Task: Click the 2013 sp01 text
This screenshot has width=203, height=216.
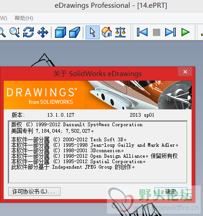Action: [142, 115]
